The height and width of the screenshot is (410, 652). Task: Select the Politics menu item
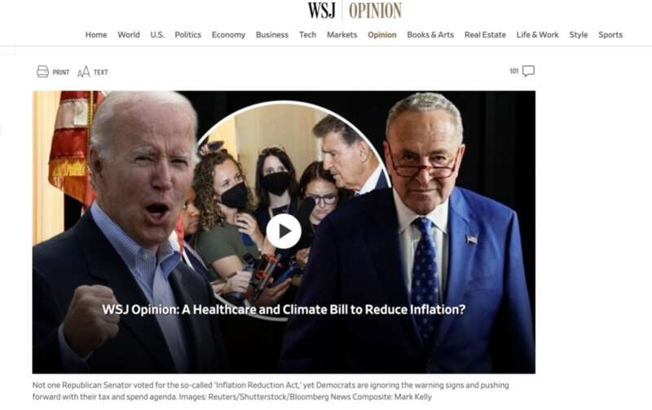tap(188, 35)
